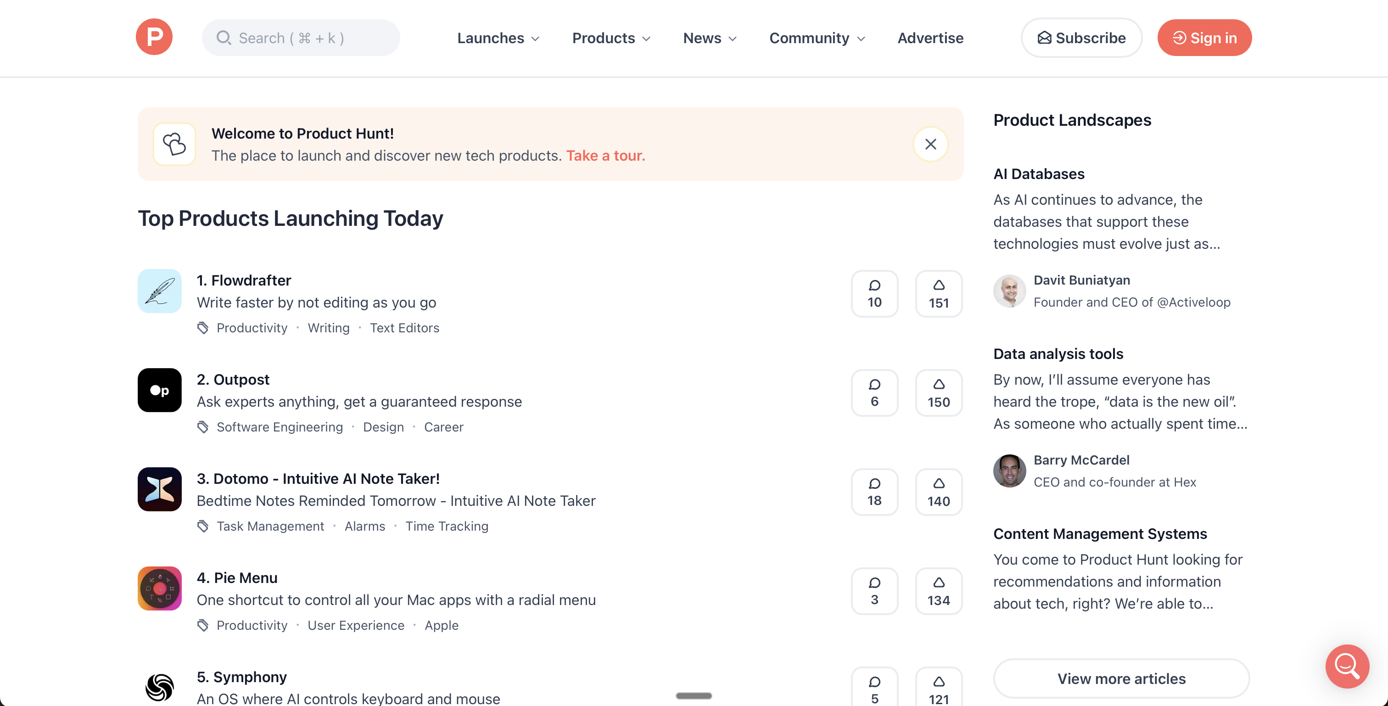Open the Dotomo app icon
The image size is (1388, 706).
coord(159,489)
